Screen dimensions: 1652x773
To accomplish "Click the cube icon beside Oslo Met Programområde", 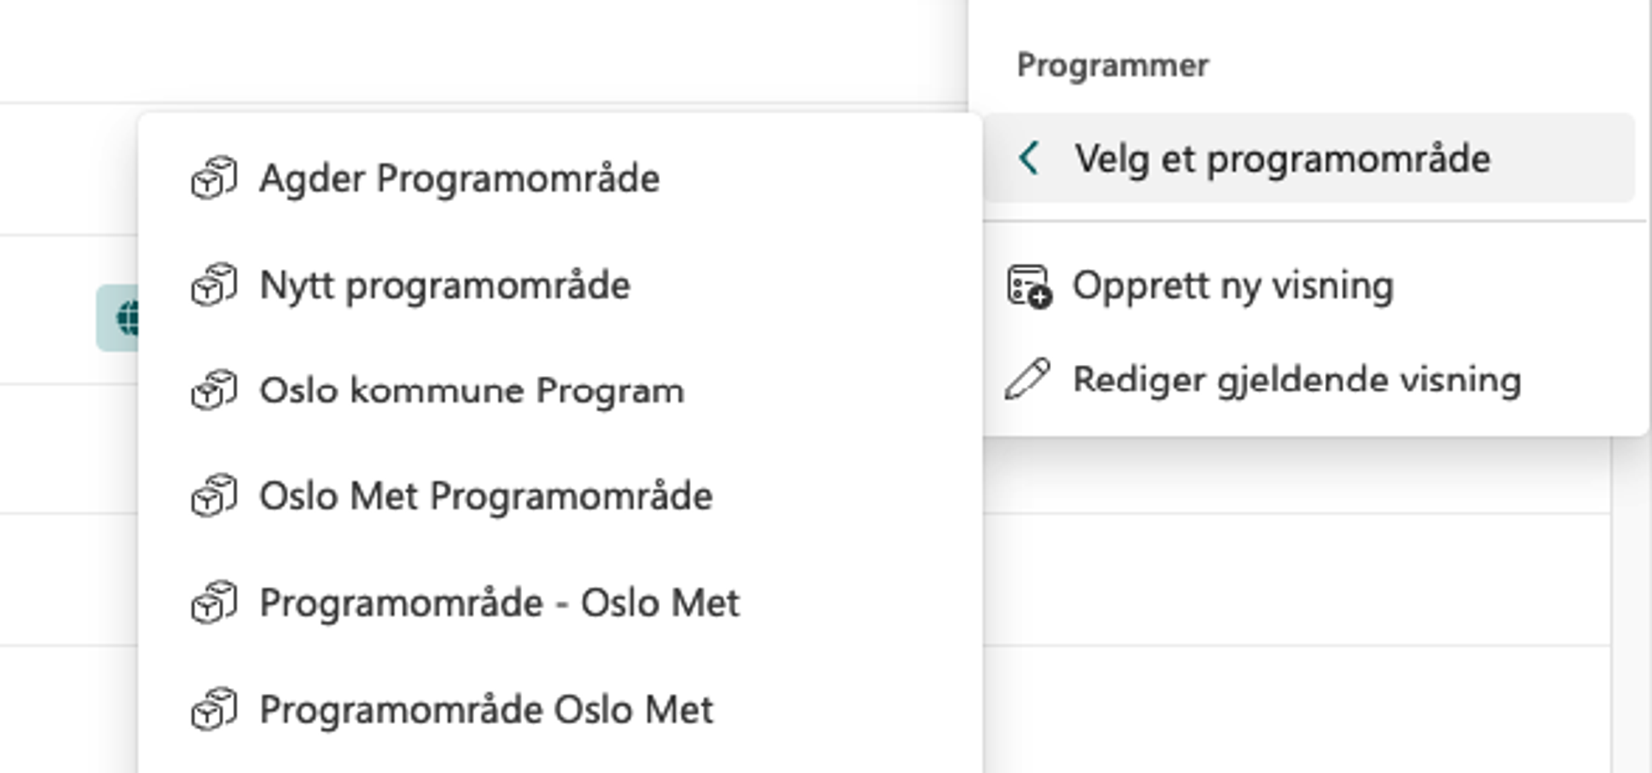I will 214,496.
